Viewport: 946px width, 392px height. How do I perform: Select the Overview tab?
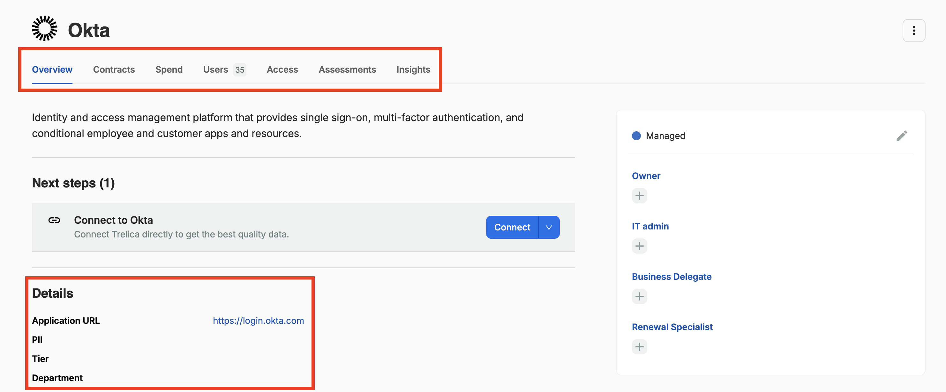[x=52, y=69]
